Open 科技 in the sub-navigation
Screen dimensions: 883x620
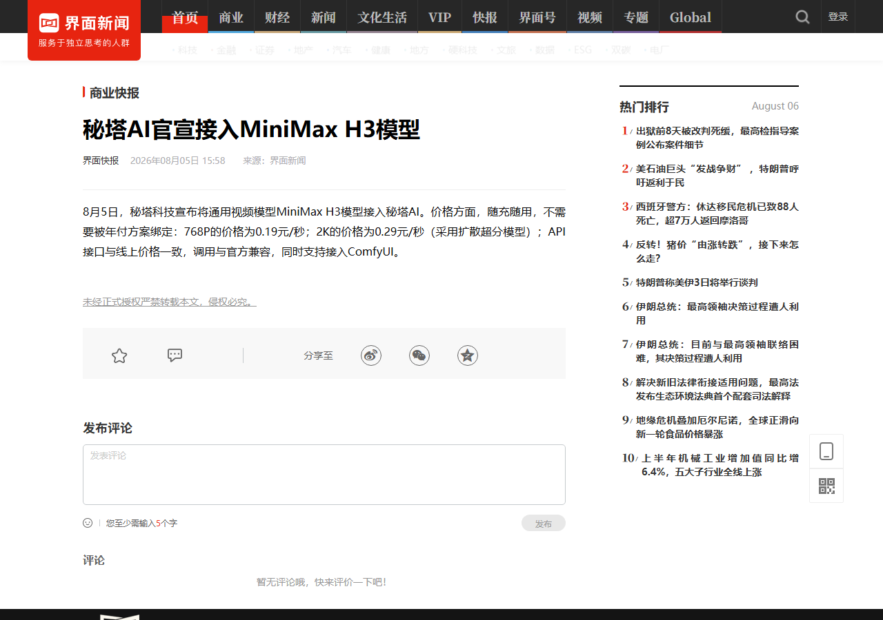(187, 50)
